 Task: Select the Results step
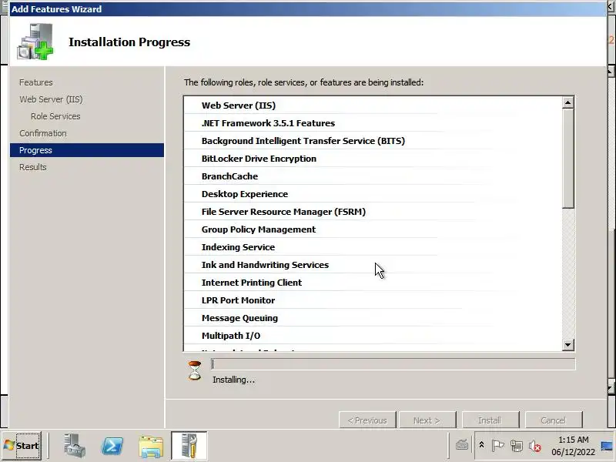tap(32, 167)
